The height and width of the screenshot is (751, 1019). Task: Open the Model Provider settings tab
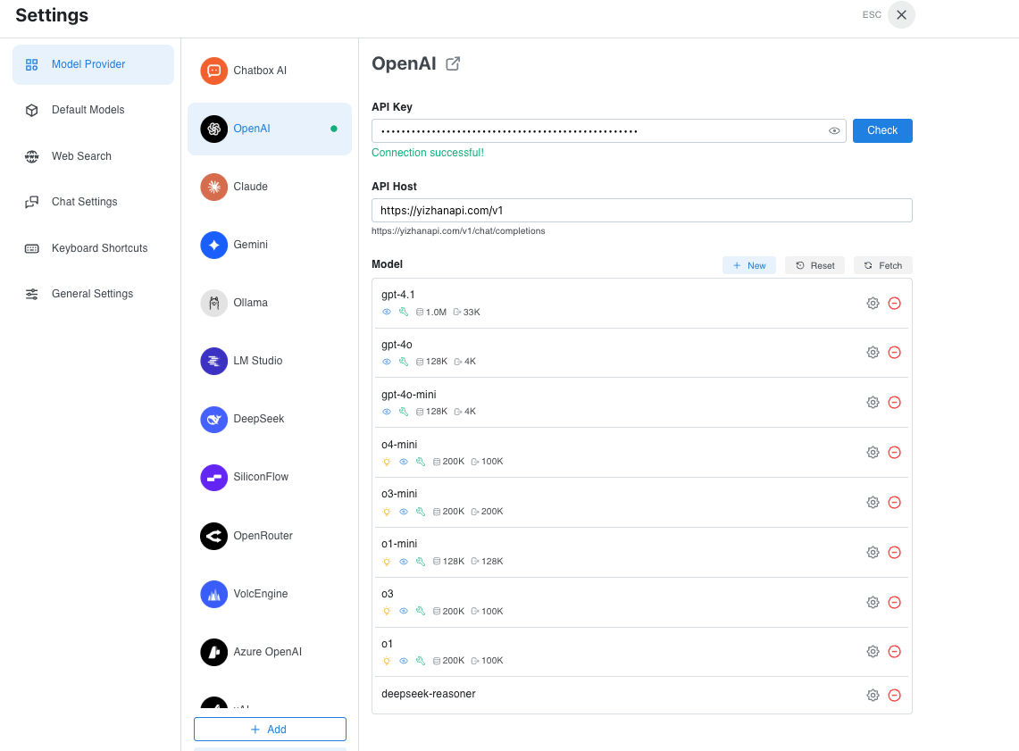pos(94,64)
